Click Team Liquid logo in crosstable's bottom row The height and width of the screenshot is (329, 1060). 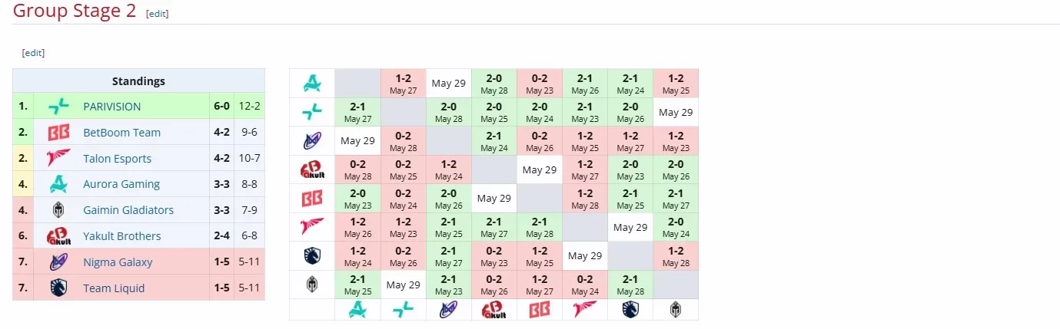630,309
